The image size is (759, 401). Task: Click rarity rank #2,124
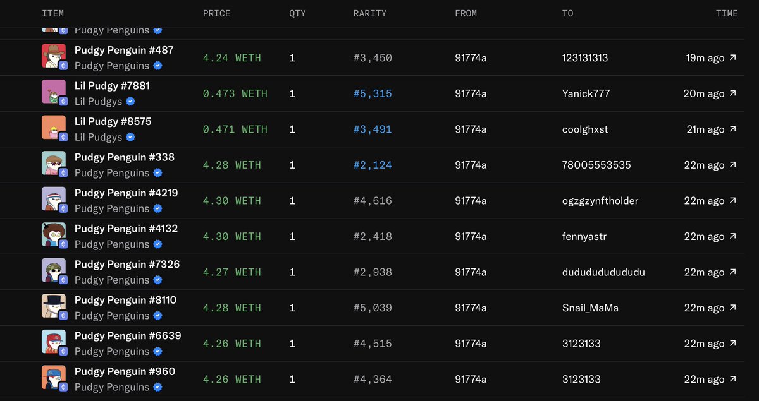[373, 165]
